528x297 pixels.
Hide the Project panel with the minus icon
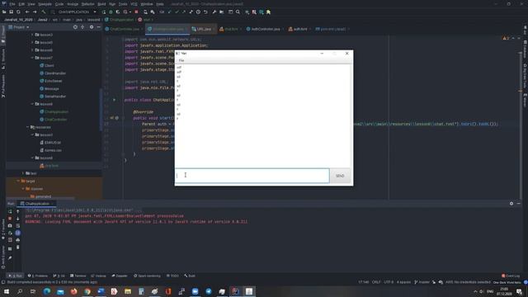tap(98, 27)
